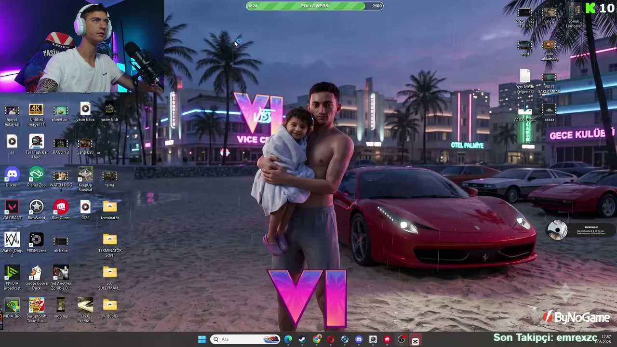The width and height of the screenshot is (617, 347).
Task: Select the RimWorld desktop icon
Action: click(36, 209)
